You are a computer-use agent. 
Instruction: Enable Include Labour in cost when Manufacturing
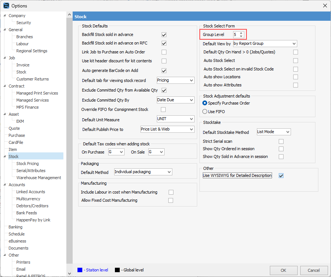(171, 192)
